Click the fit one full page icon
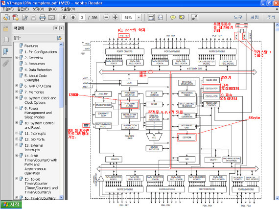Image resolution: width=279 pixels, height=209 pixels. click(x=160, y=17)
